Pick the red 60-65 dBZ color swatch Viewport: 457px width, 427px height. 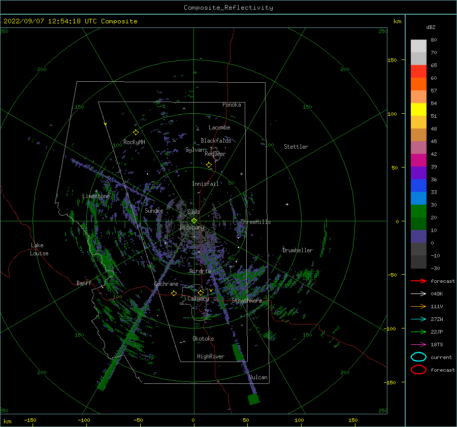[418, 72]
